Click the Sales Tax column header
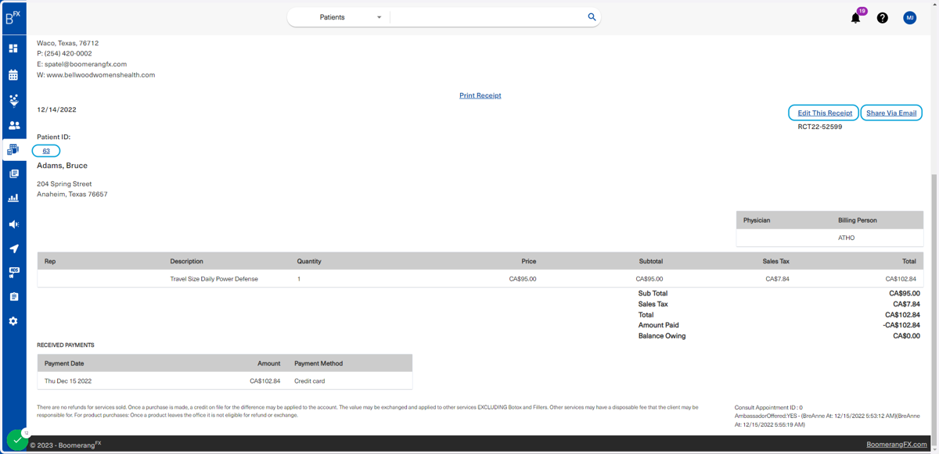 pyautogui.click(x=775, y=261)
